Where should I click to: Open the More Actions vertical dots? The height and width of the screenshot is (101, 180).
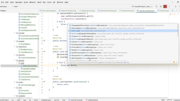click(x=169, y=6)
